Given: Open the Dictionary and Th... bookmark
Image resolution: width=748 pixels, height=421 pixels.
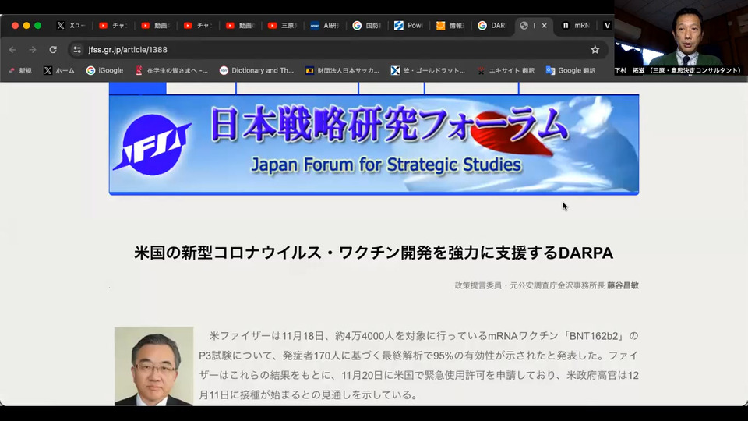Looking at the screenshot, I should coord(256,71).
